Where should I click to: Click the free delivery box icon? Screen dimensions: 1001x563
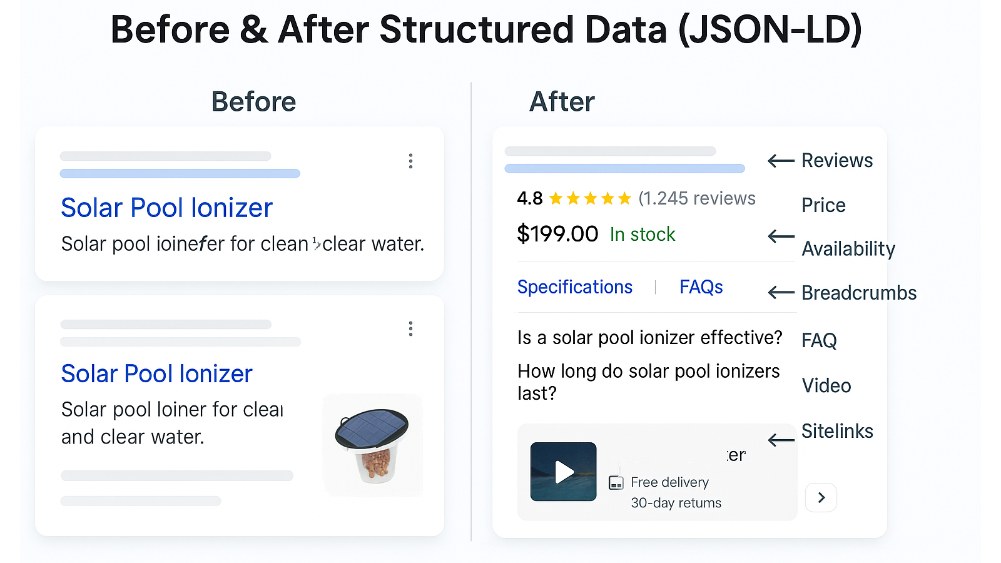pos(616,482)
